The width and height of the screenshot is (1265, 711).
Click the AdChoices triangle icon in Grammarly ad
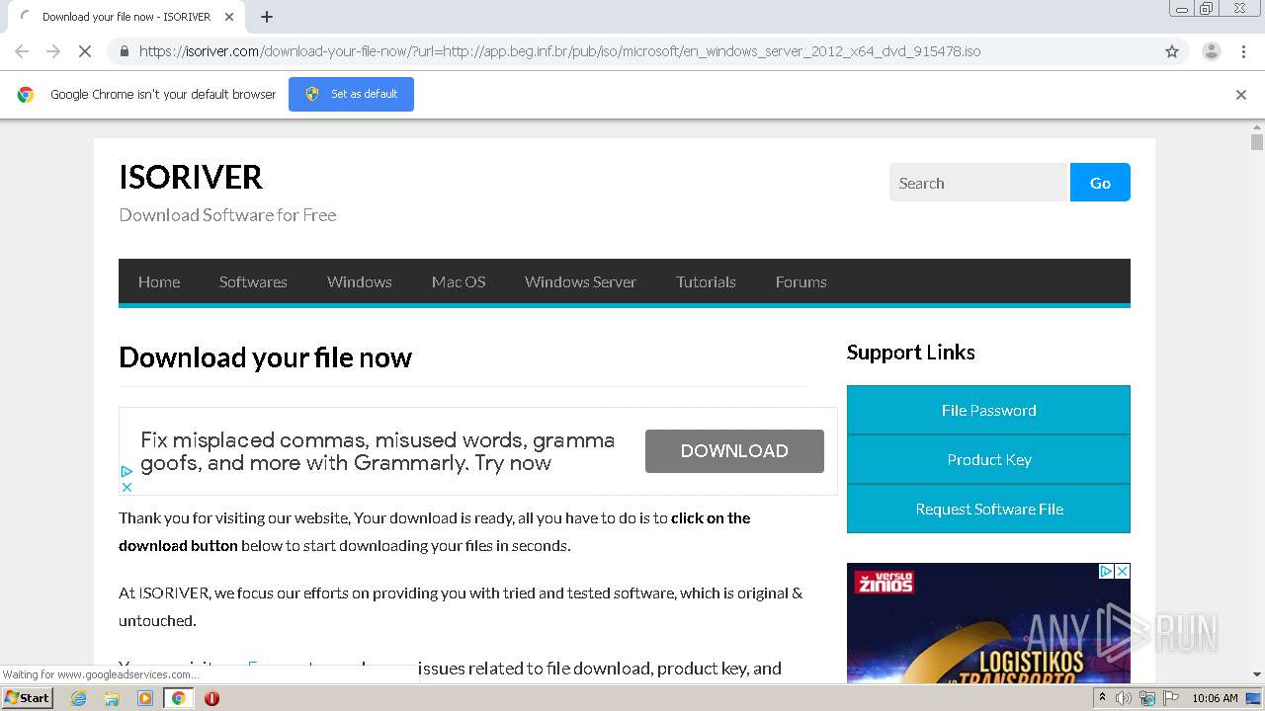point(126,472)
